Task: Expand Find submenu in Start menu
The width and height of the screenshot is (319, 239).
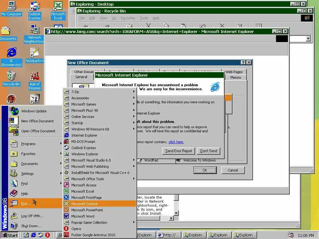Action: [x=35, y=184]
